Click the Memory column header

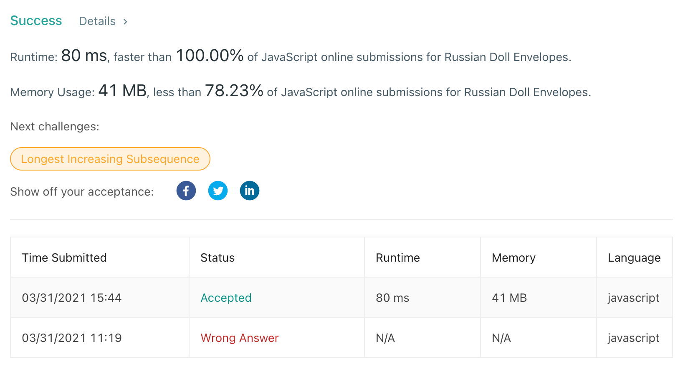(514, 257)
